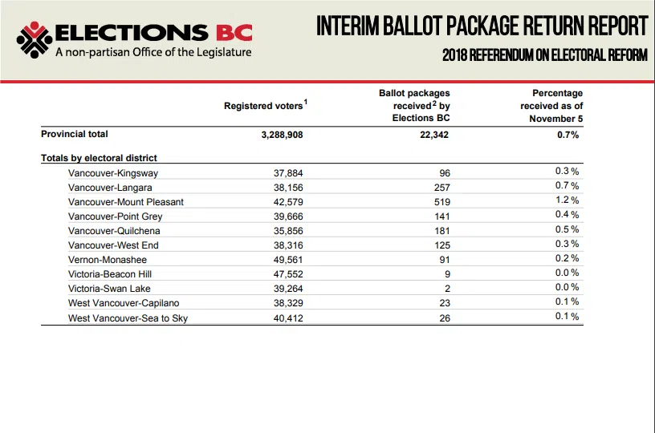Select the Vancouver-Quilchena registered voters value

point(288,231)
